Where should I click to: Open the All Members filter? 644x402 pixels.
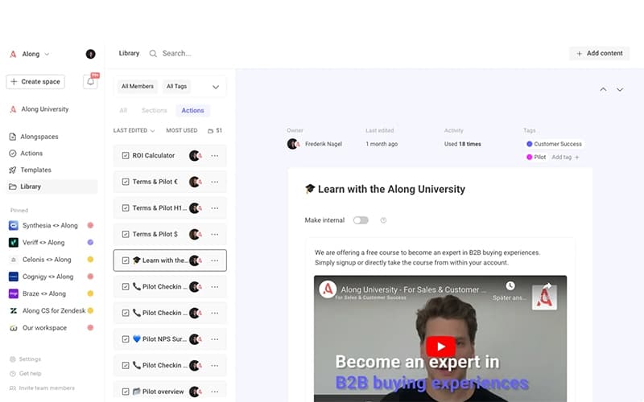137,86
